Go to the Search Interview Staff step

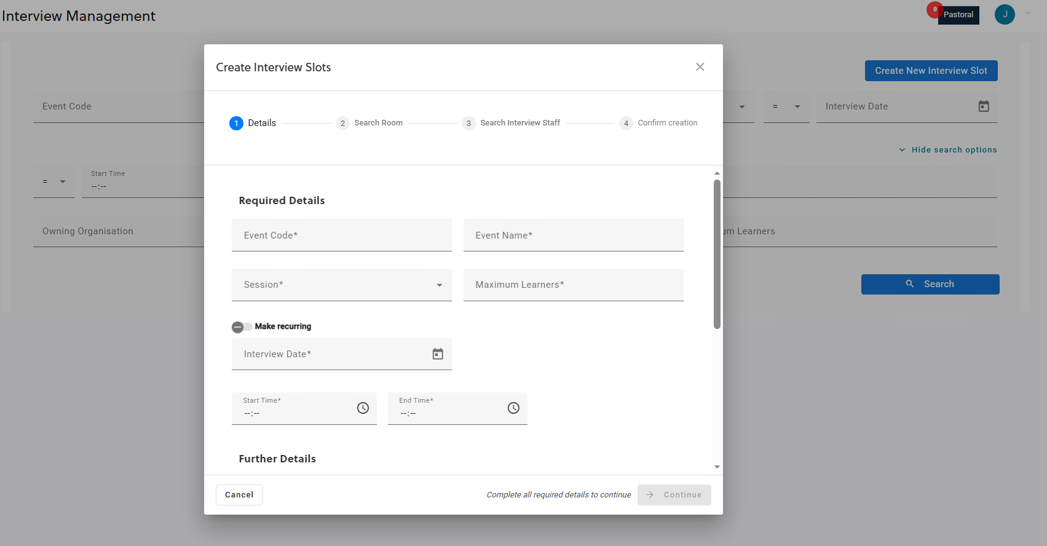[x=512, y=123]
